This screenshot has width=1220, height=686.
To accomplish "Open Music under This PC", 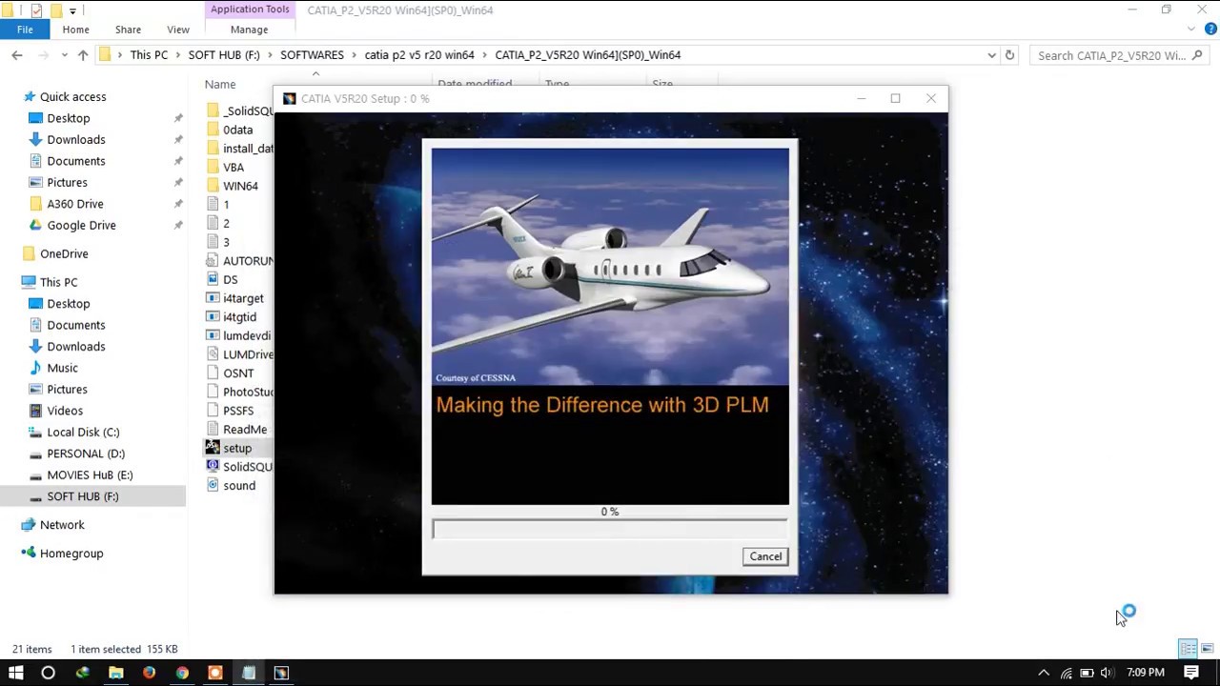I will (62, 368).
